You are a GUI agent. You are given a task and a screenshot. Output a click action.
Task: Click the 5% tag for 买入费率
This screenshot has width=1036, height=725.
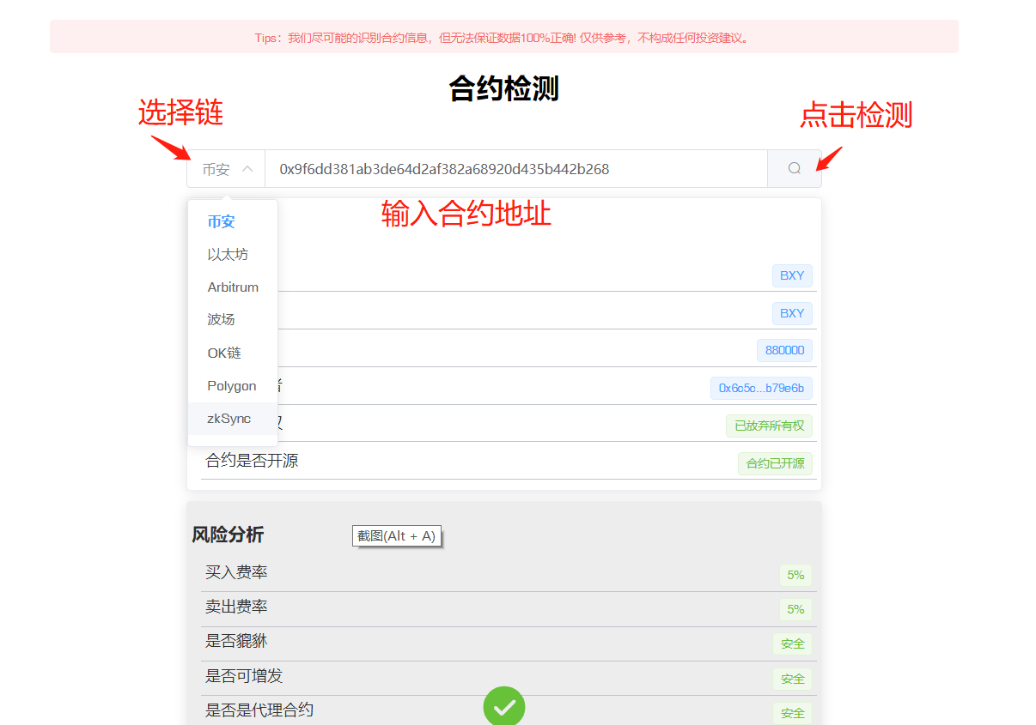(795, 575)
